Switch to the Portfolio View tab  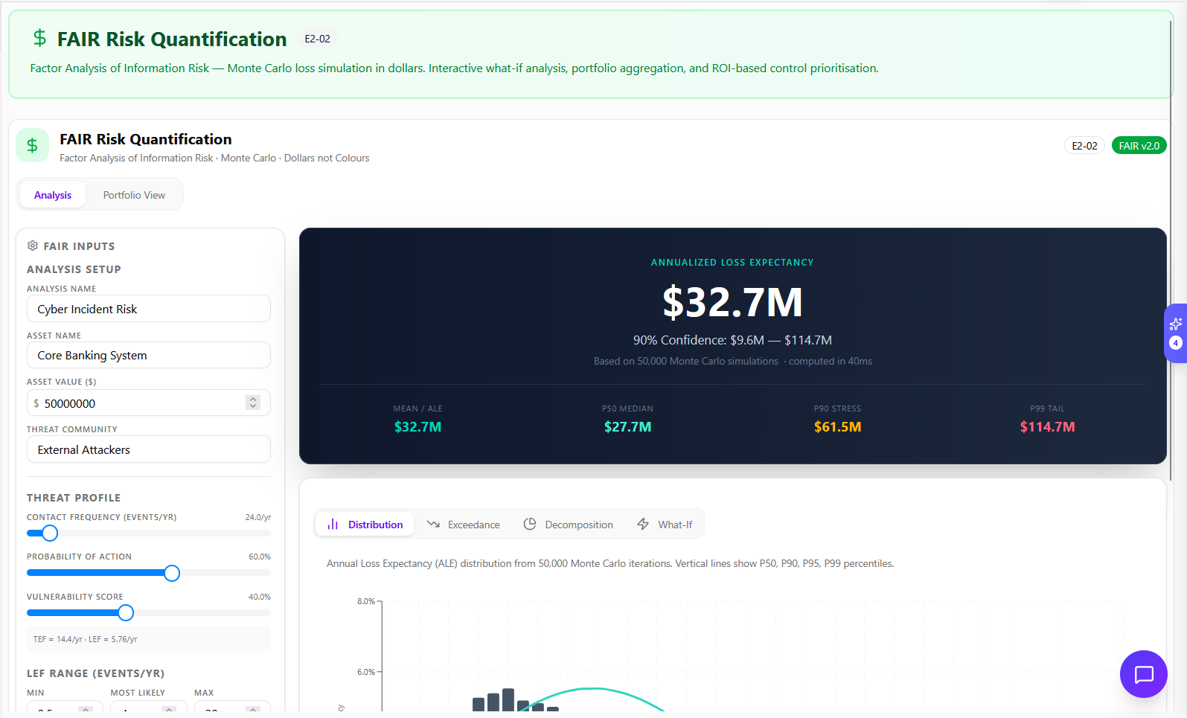(x=134, y=195)
